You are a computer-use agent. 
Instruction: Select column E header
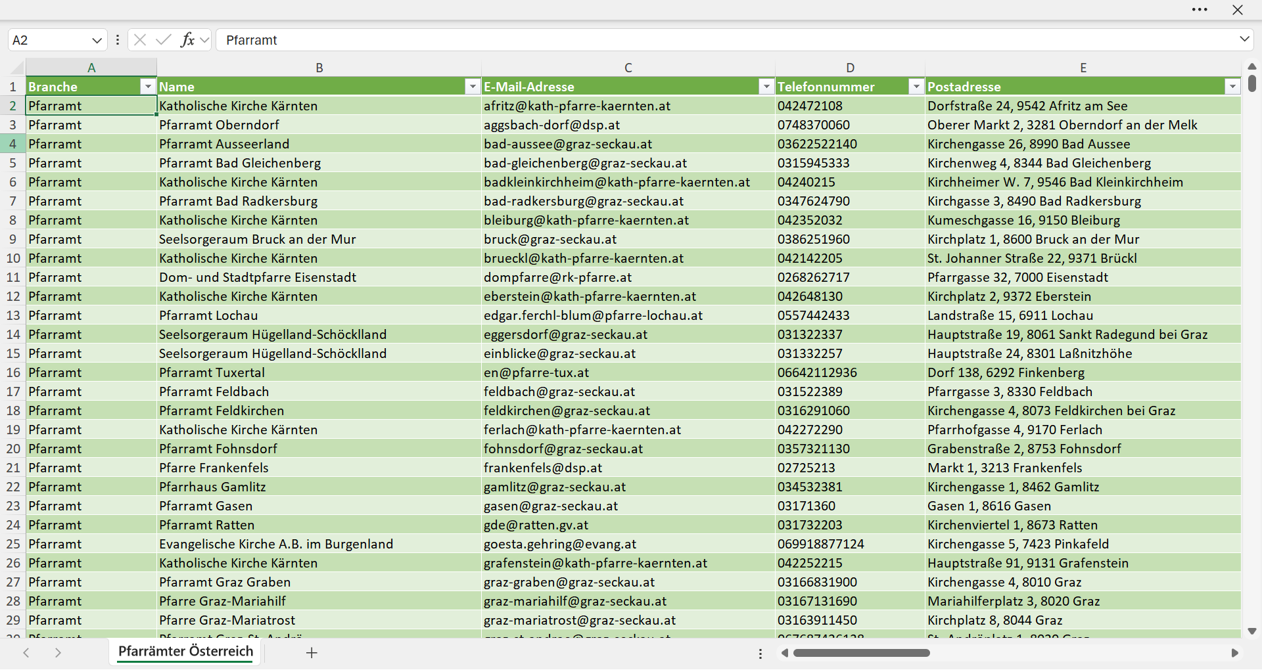1083,68
